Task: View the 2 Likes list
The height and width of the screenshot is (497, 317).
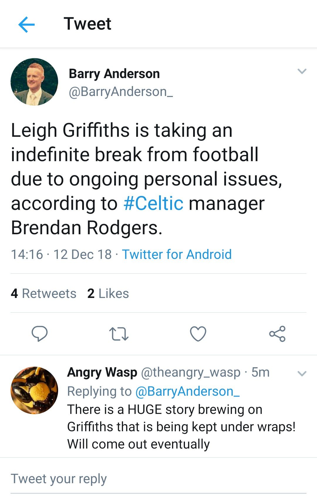Action: pyautogui.click(x=108, y=294)
